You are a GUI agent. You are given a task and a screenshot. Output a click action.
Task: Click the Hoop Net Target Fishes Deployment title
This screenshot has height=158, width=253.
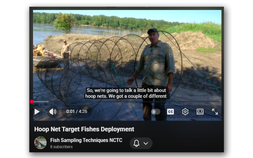(x=84, y=129)
